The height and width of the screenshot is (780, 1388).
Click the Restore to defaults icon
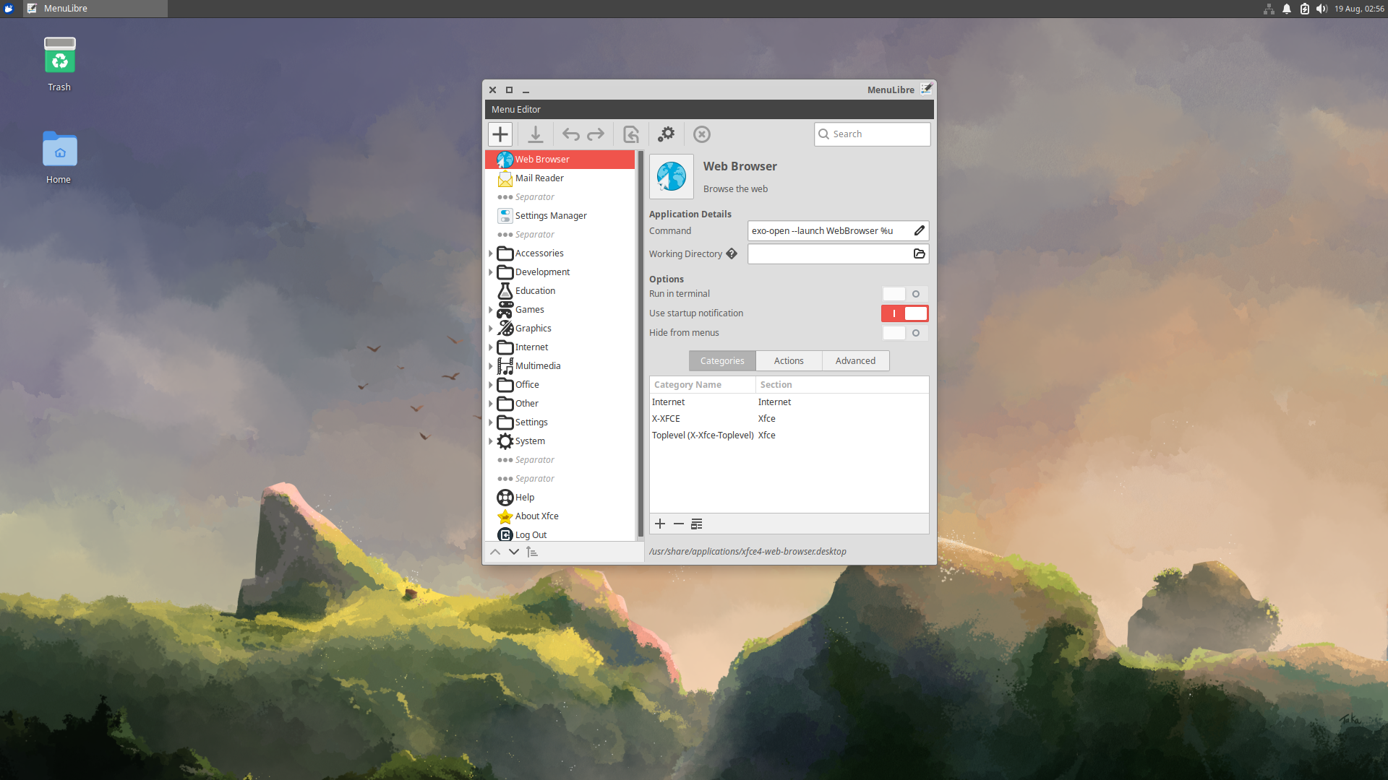coord(630,134)
